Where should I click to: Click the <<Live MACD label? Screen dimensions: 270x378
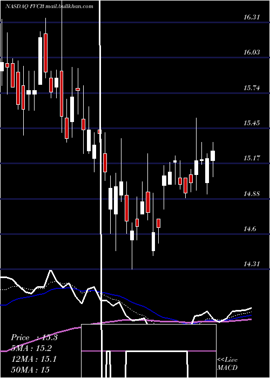tap(227, 363)
